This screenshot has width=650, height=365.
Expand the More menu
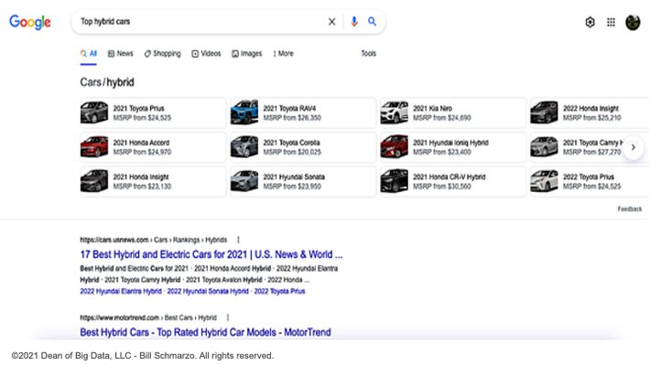point(283,53)
